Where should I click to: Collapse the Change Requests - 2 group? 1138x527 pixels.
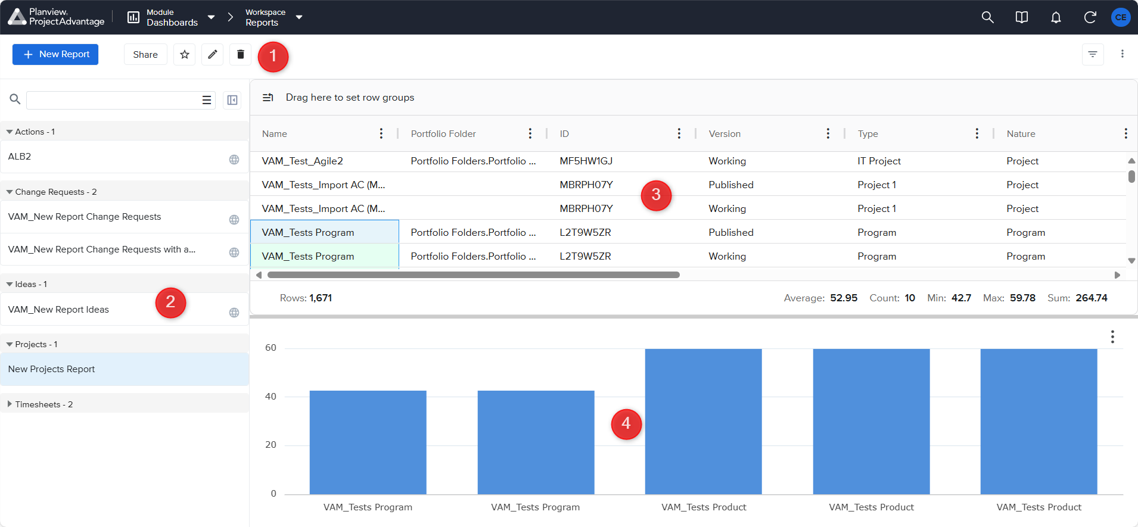tap(10, 192)
